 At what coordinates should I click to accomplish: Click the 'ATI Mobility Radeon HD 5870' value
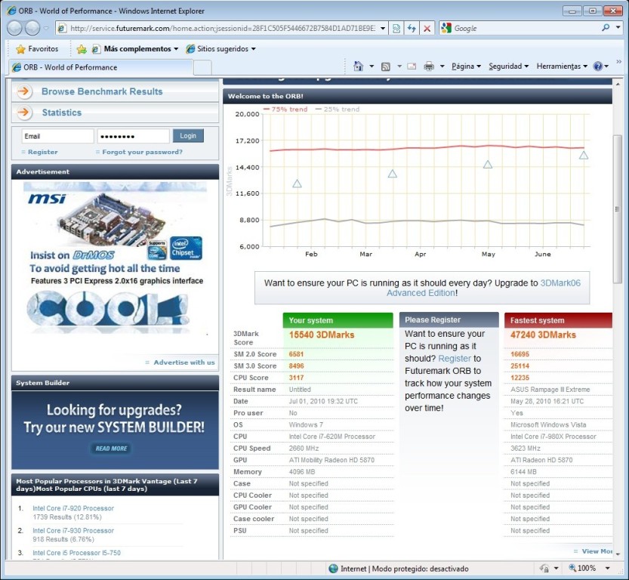(x=331, y=460)
